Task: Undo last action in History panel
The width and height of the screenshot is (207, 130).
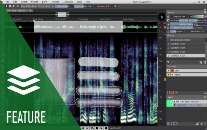Action: tap(168, 62)
